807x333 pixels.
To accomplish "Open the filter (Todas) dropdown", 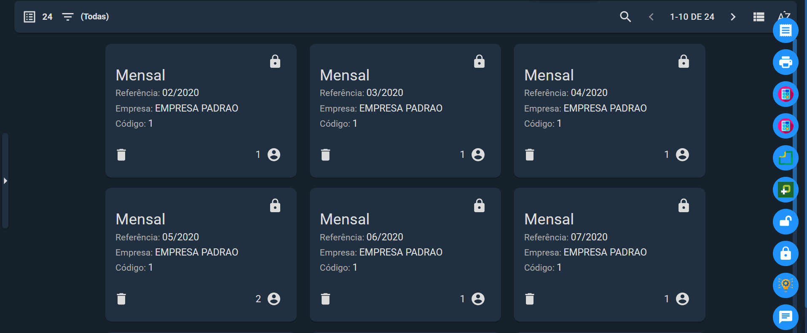I will (86, 17).
